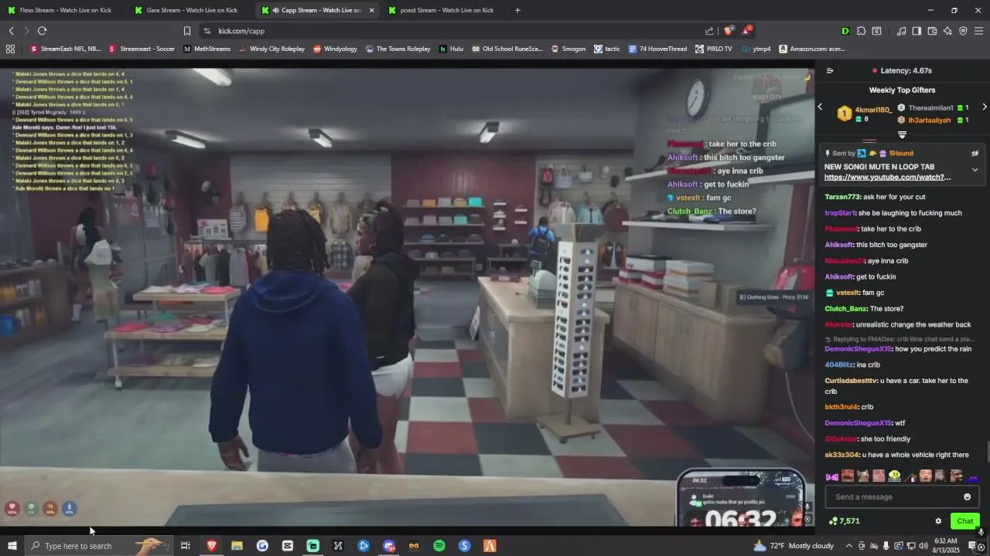Bookmark this page icon
Image resolution: width=990 pixels, height=556 pixels.
186,31
